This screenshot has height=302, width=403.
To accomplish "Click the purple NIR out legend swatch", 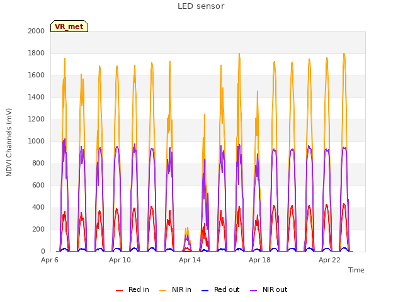I will (x=253, y=291).
